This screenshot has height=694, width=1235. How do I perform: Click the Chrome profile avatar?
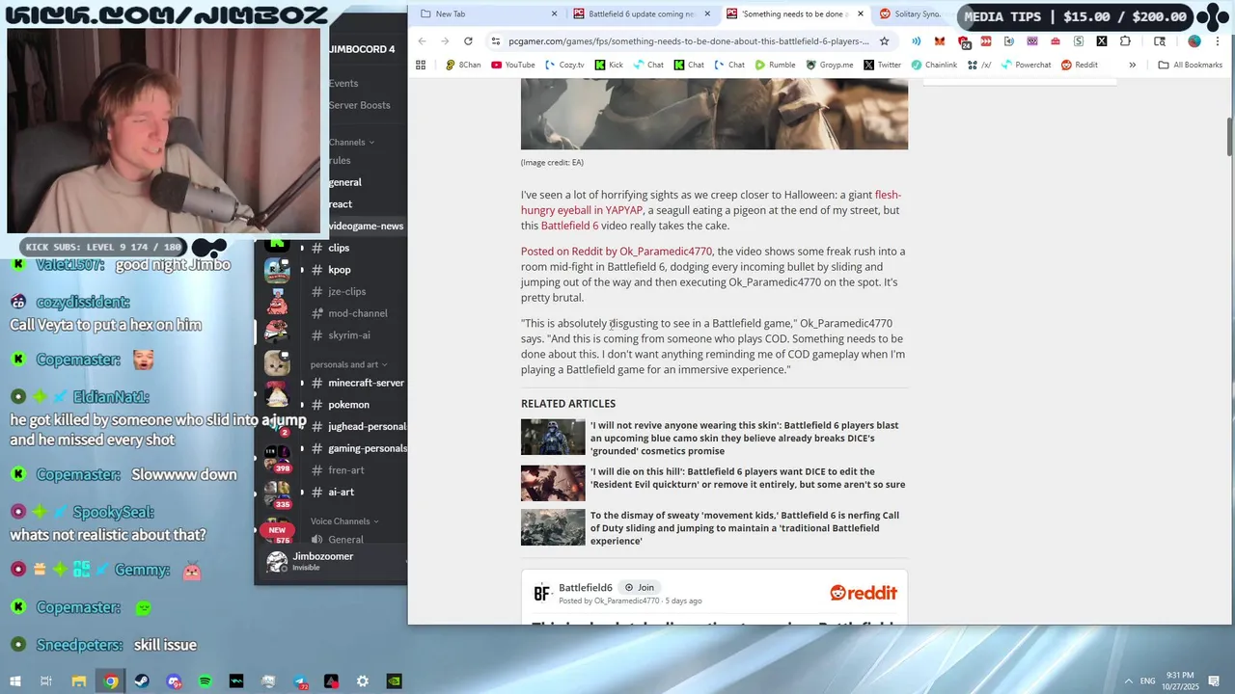pyautogui.click(x=1194, y=41)
